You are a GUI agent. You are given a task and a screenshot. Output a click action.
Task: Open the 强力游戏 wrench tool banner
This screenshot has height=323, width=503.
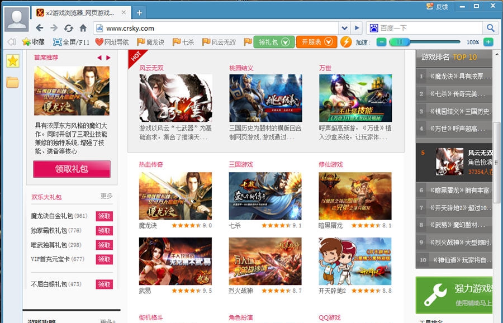point(454,295)
